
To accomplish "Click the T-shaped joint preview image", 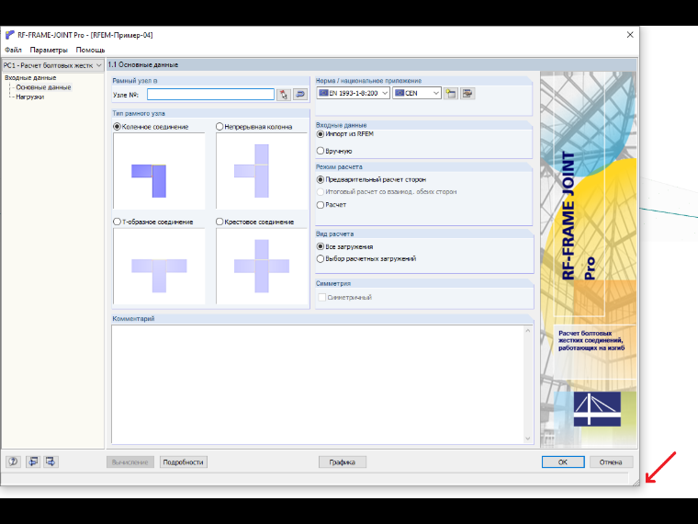I will click(159, 267).
